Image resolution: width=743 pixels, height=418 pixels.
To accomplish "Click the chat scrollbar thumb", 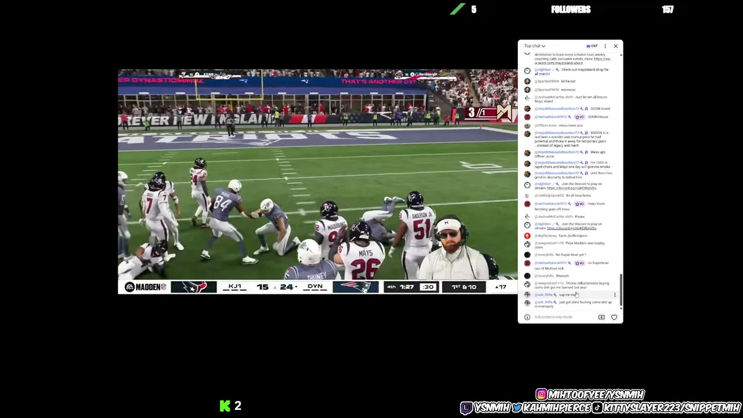I will tap(621, 290).
